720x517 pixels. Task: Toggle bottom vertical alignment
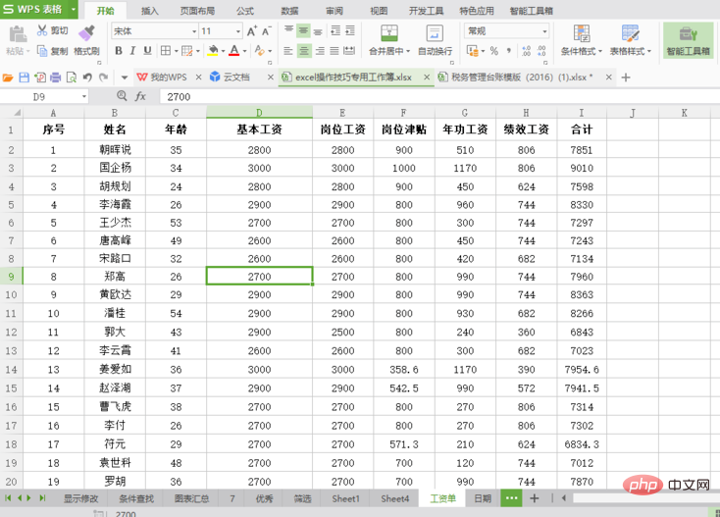point(318,31)
